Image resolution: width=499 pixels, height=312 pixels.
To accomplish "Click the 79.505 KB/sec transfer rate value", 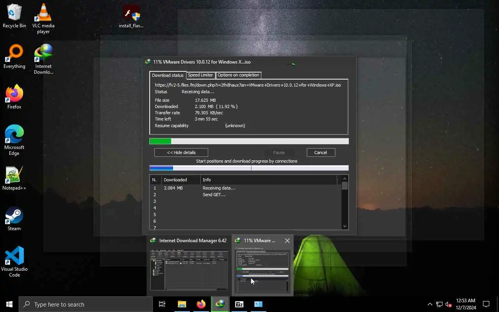I will click(x=209, y=113).
